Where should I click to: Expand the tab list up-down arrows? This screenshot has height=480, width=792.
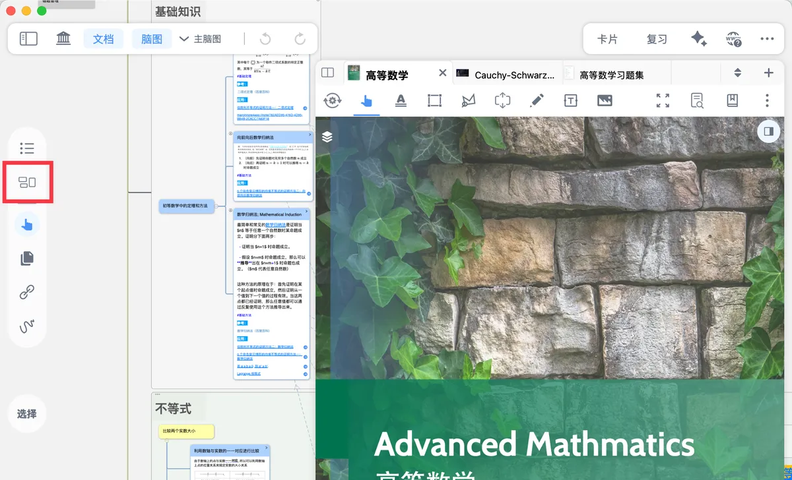pyautogui.click(x=738, y=73)
